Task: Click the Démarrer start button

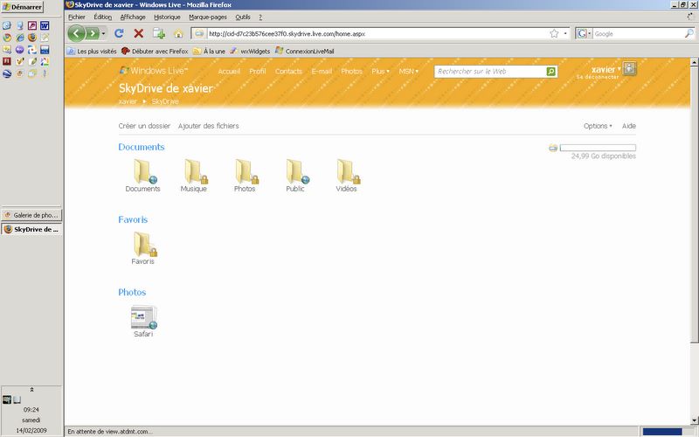Action: pyautogui.click(x=23, y=7)
